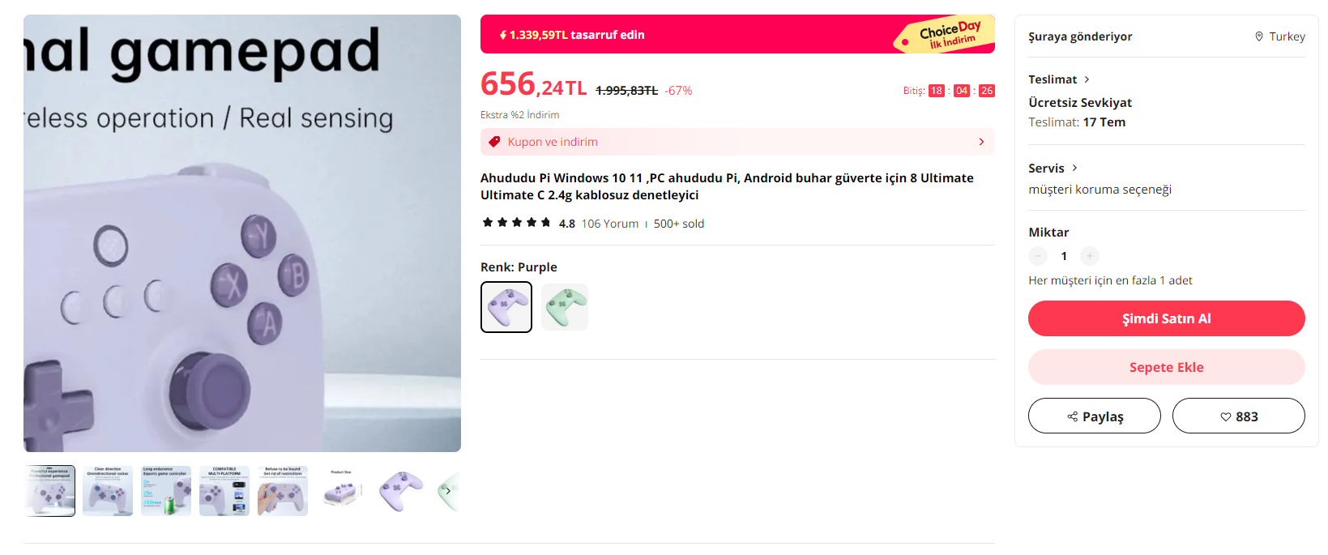Expand the Servis section chevron

(1074, 168)
